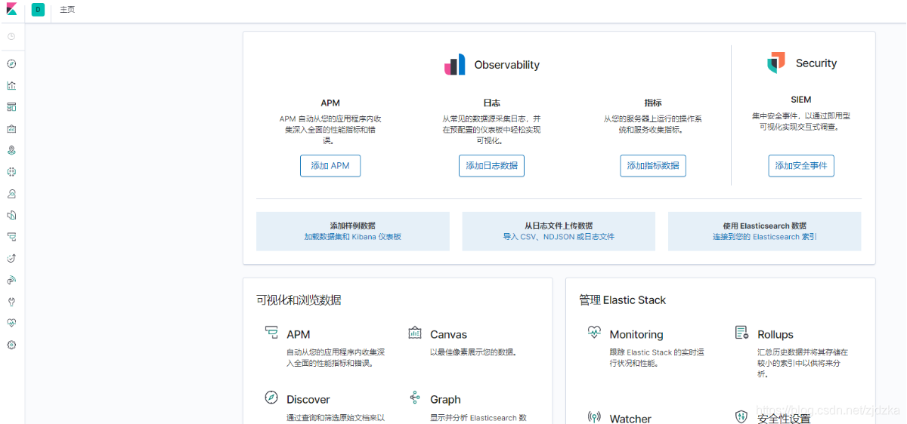Open Maps from the sidebar pin icon
907x424 pixels.
11,150
